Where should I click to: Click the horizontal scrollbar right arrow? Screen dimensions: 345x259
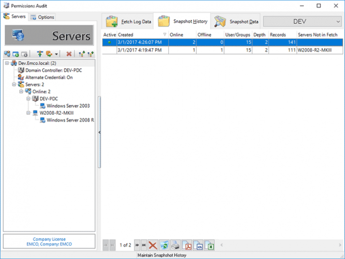point(340,245)
